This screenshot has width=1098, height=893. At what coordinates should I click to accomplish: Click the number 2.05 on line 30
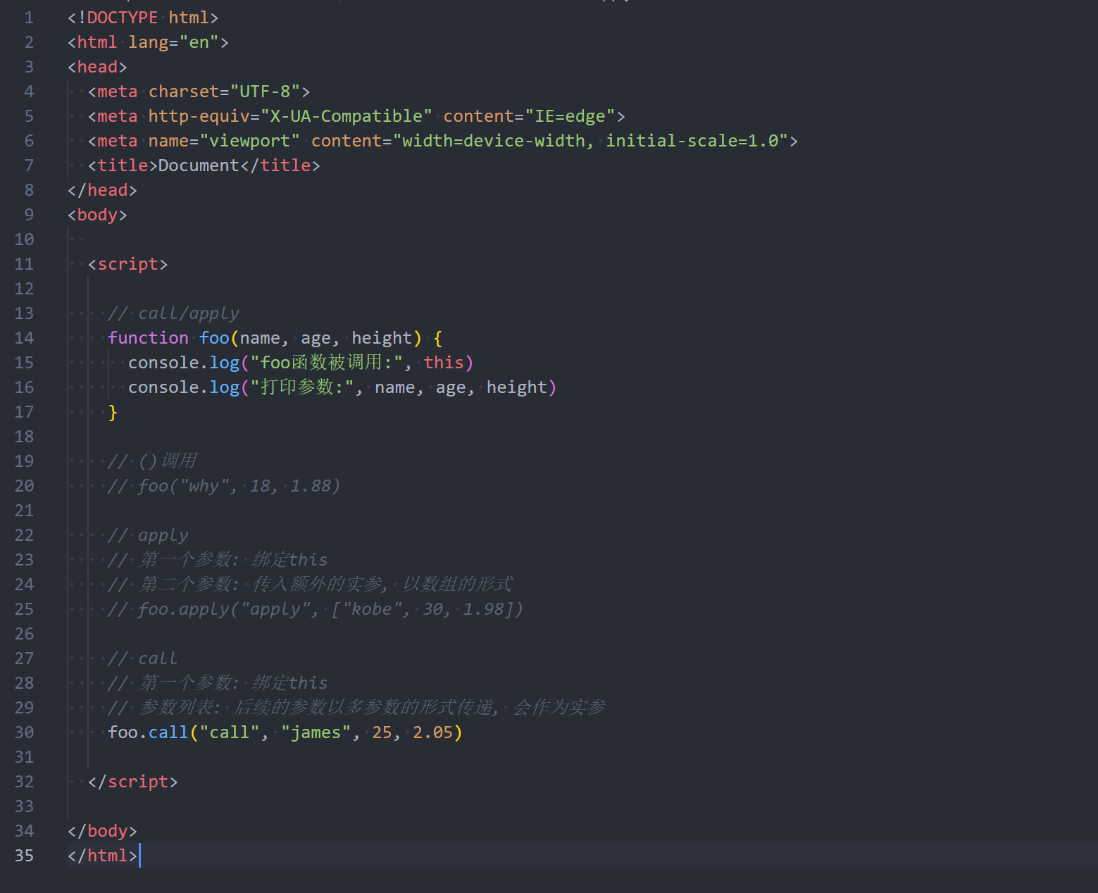point(433,732)
